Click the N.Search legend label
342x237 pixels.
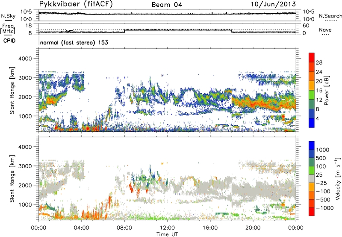[330, 16]
